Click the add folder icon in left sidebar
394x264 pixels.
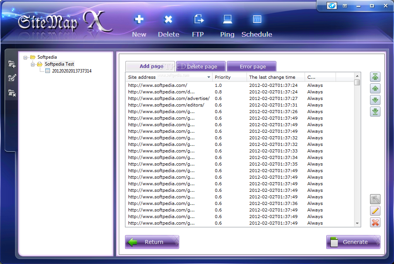click(12, 64)
